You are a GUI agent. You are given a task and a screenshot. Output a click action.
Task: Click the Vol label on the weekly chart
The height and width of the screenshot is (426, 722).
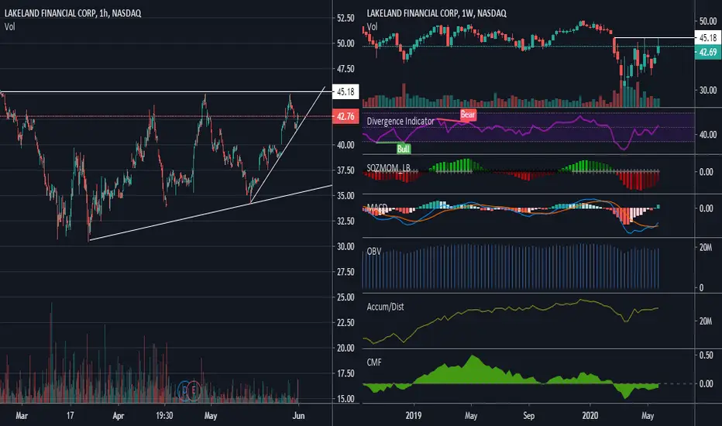(372, 26)
